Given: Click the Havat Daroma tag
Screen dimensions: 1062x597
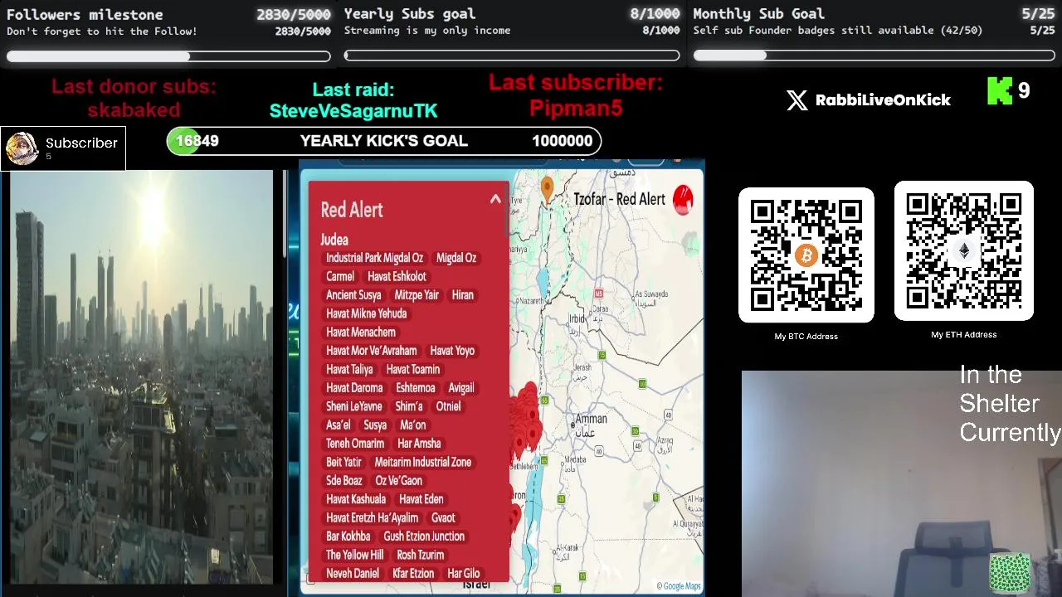Looking at the screenshot, I should (x=354, y=388).
